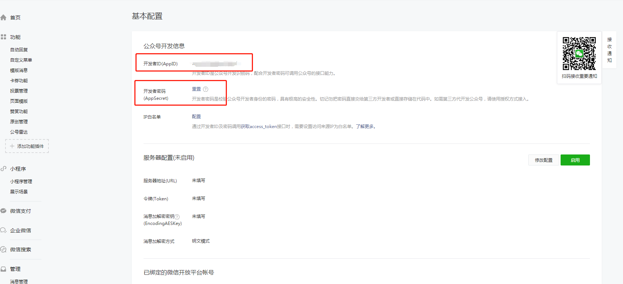Viewport: 623px width, 284px height.
Task: Open 原创管理
Action: click(x=19, y=121)
